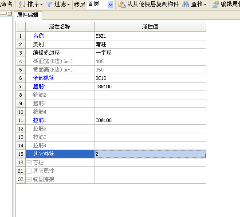Click the 截面宽(B边) value 400
240x217 pixels.
click(x=150, y=61)
